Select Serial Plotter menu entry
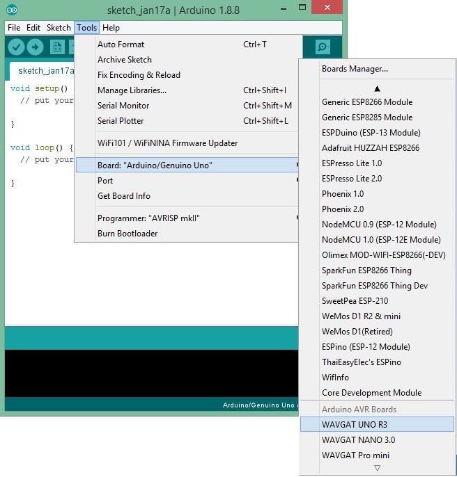Screen dimensions: 457x477 click(x=186, y=121)
